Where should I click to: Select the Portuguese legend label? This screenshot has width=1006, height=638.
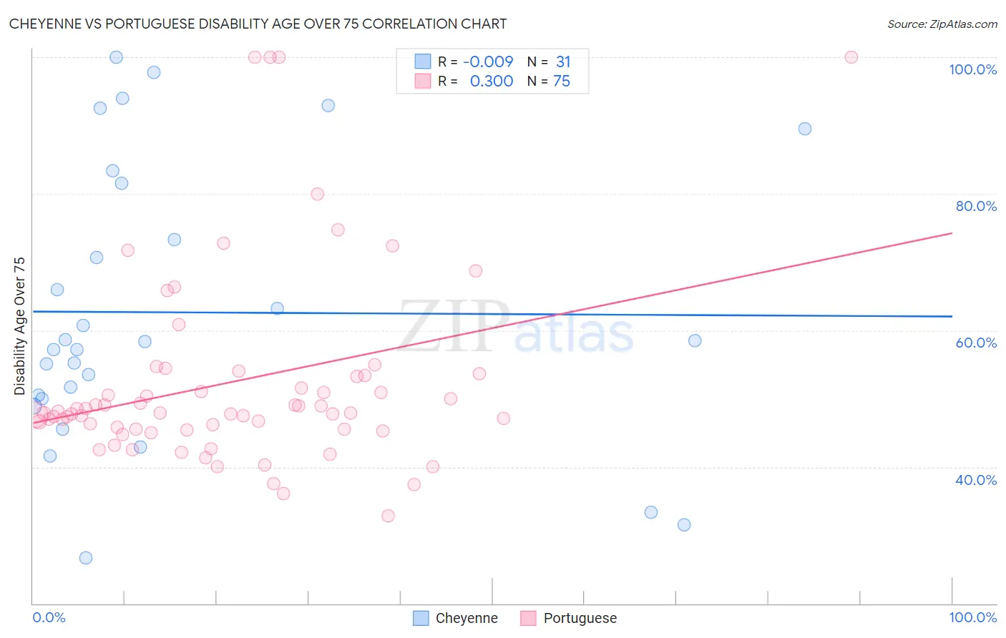pyautogui.click(x=580, y=618)
